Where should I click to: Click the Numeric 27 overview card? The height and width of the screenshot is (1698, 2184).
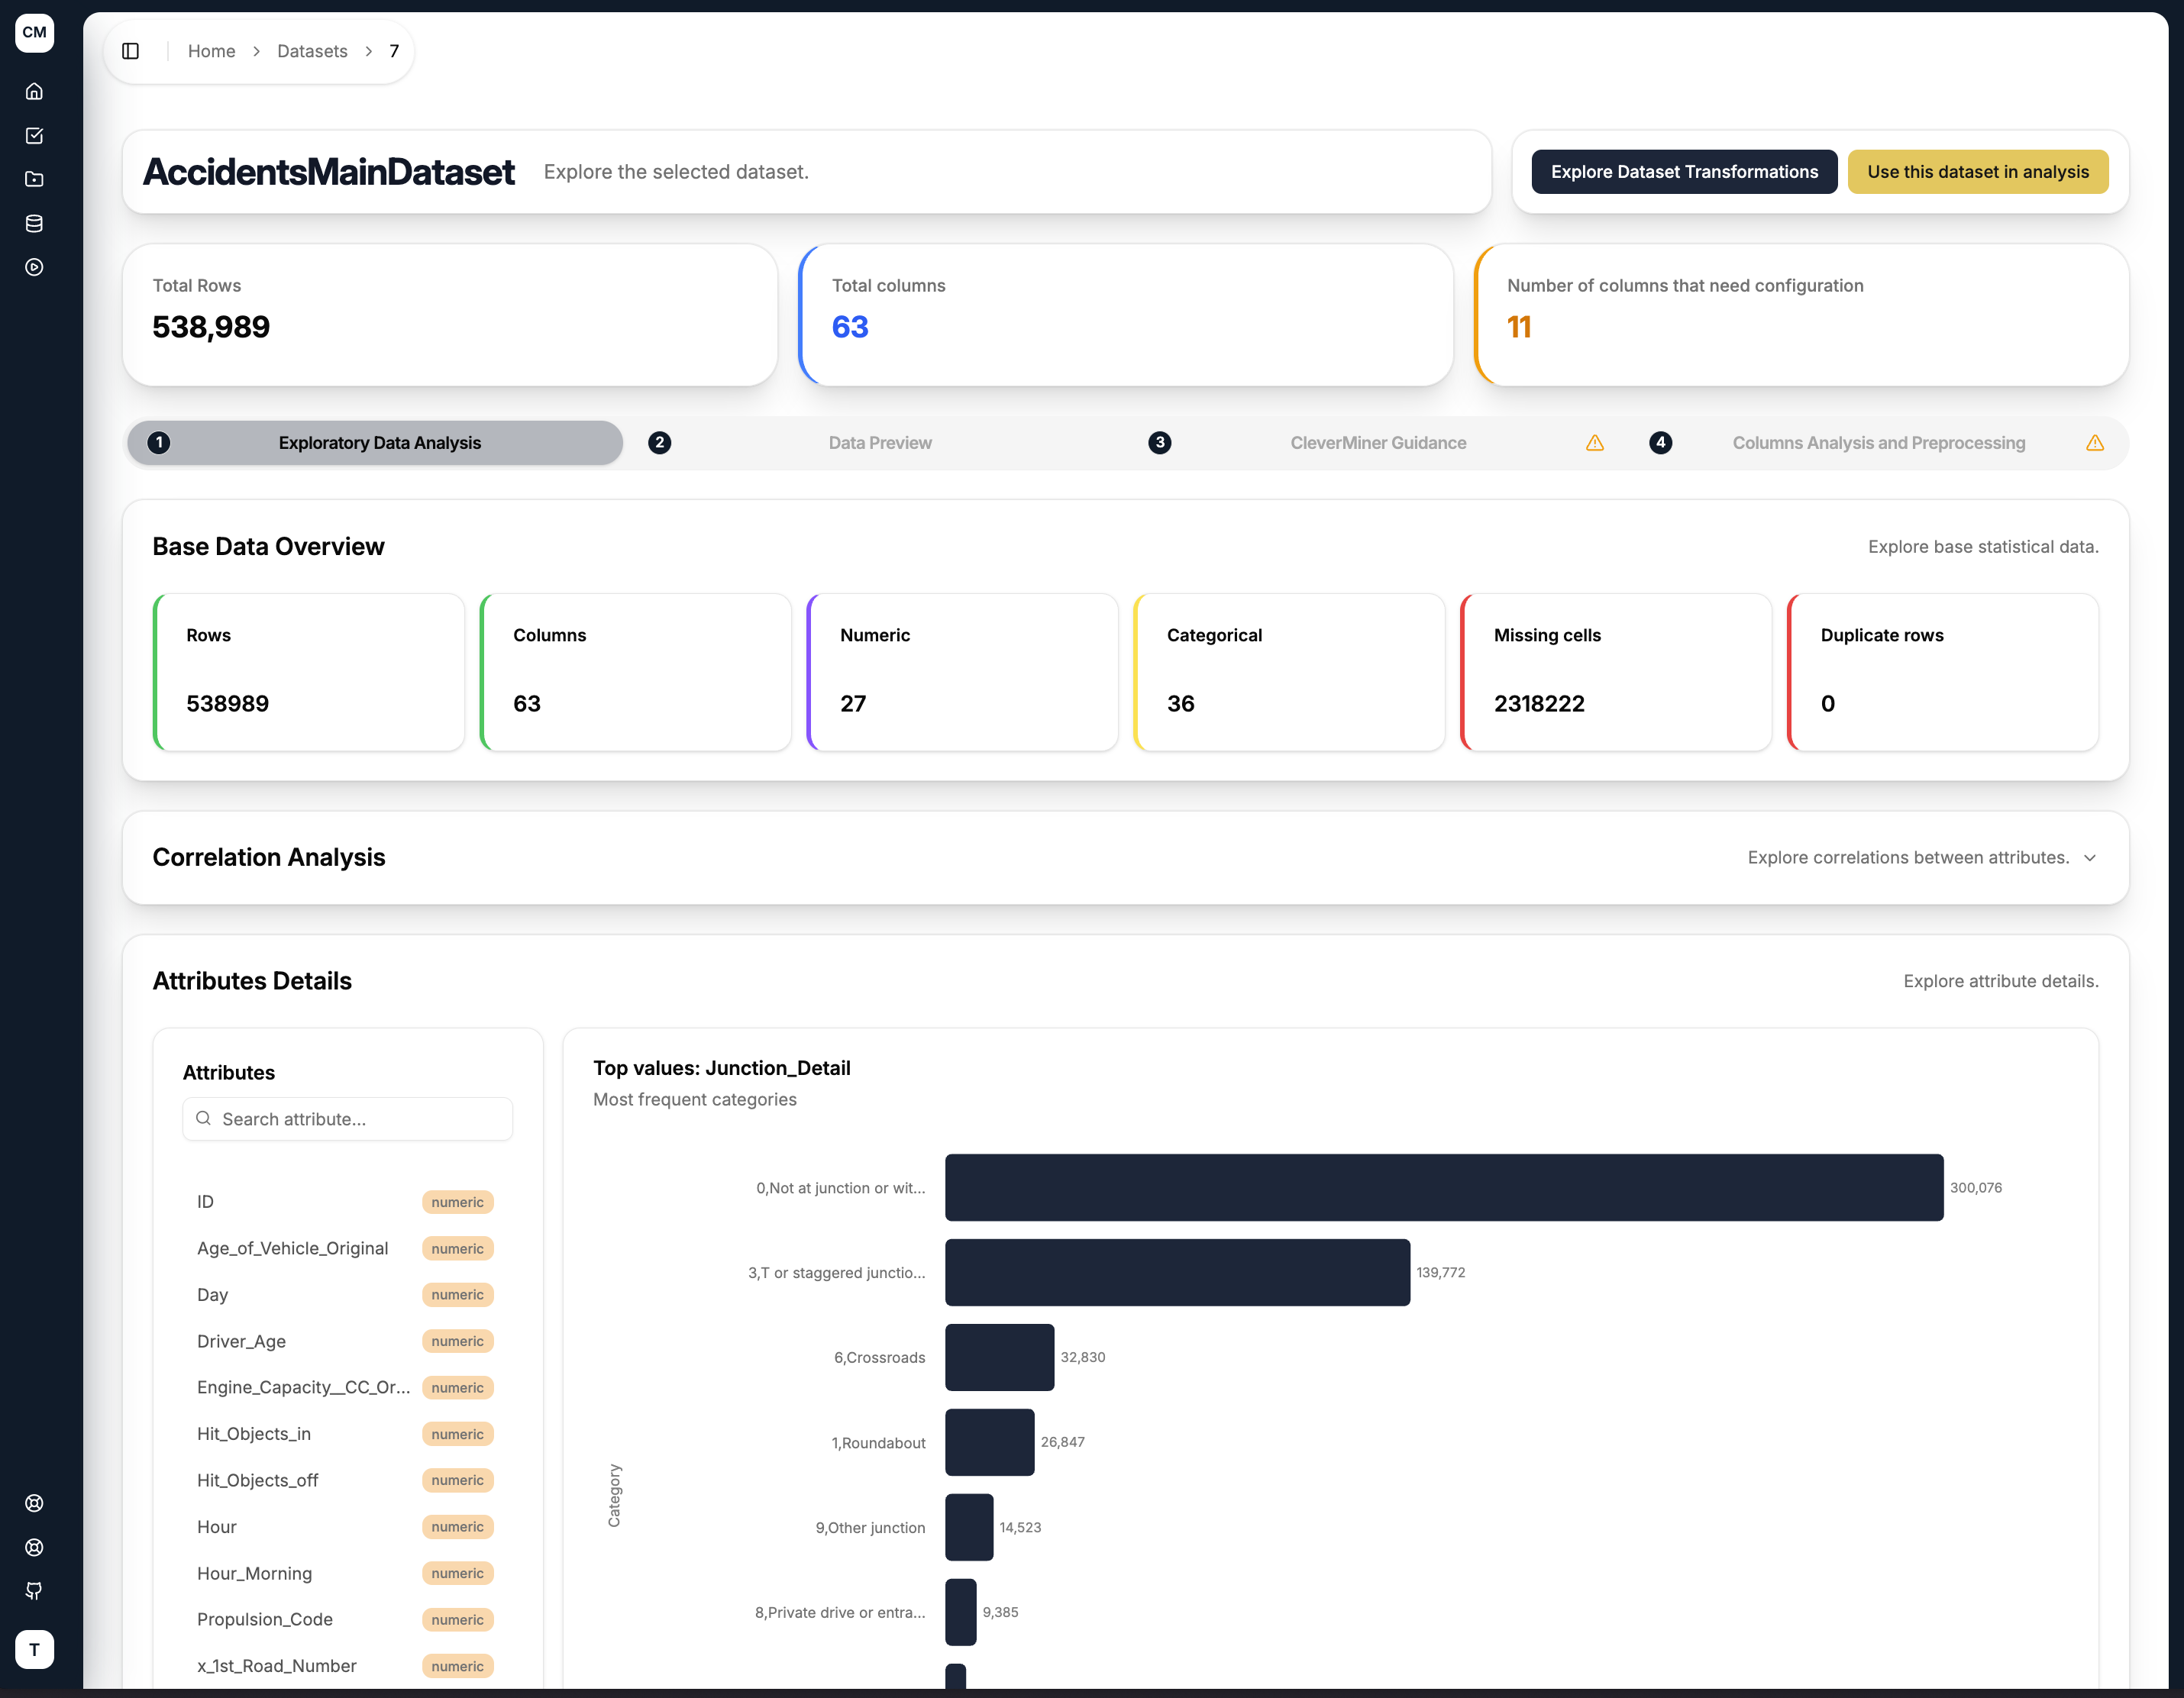(962, 672)
